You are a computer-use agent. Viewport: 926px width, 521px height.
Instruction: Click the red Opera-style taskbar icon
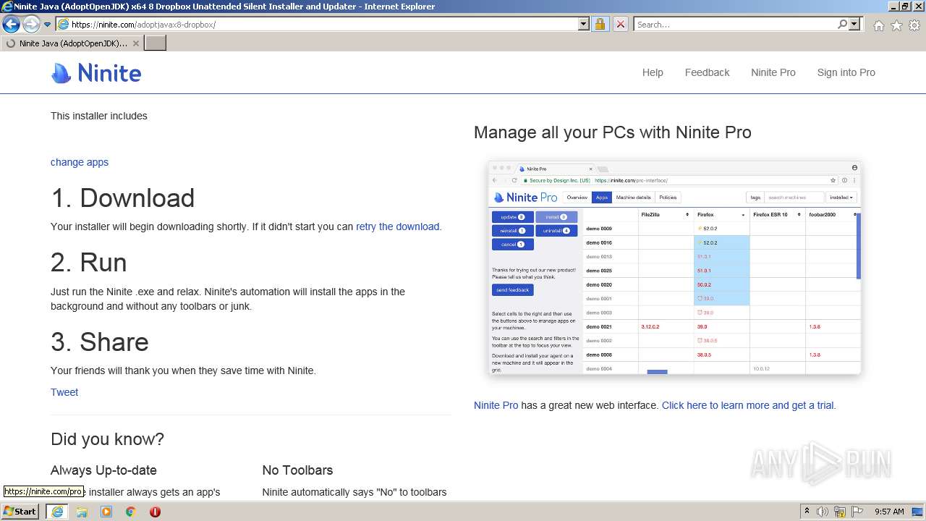[155, 512]
